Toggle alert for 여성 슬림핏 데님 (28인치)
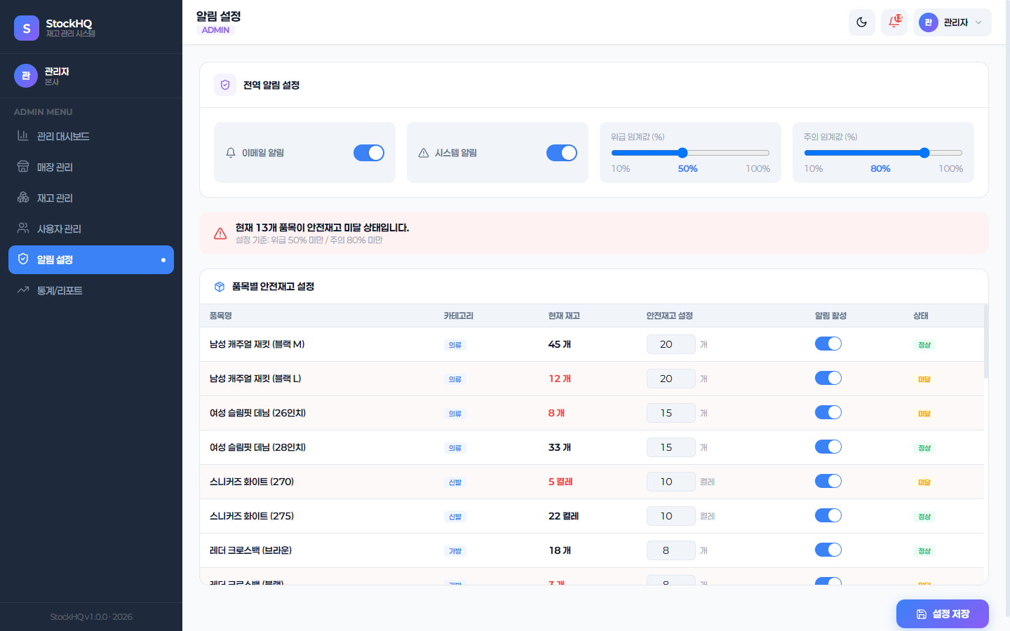 828,447
